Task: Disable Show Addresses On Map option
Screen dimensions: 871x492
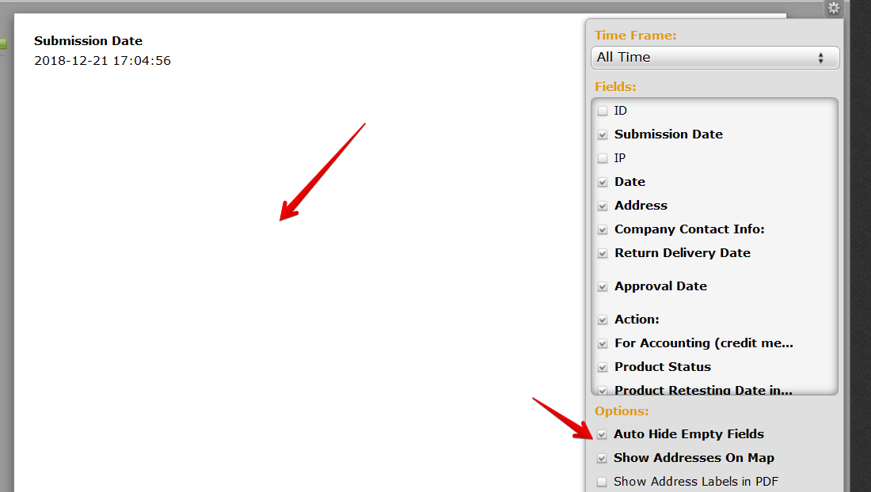Action: [602, 458]
